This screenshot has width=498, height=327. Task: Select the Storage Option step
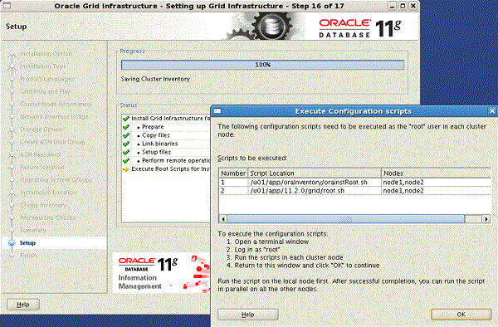point(41,129)
